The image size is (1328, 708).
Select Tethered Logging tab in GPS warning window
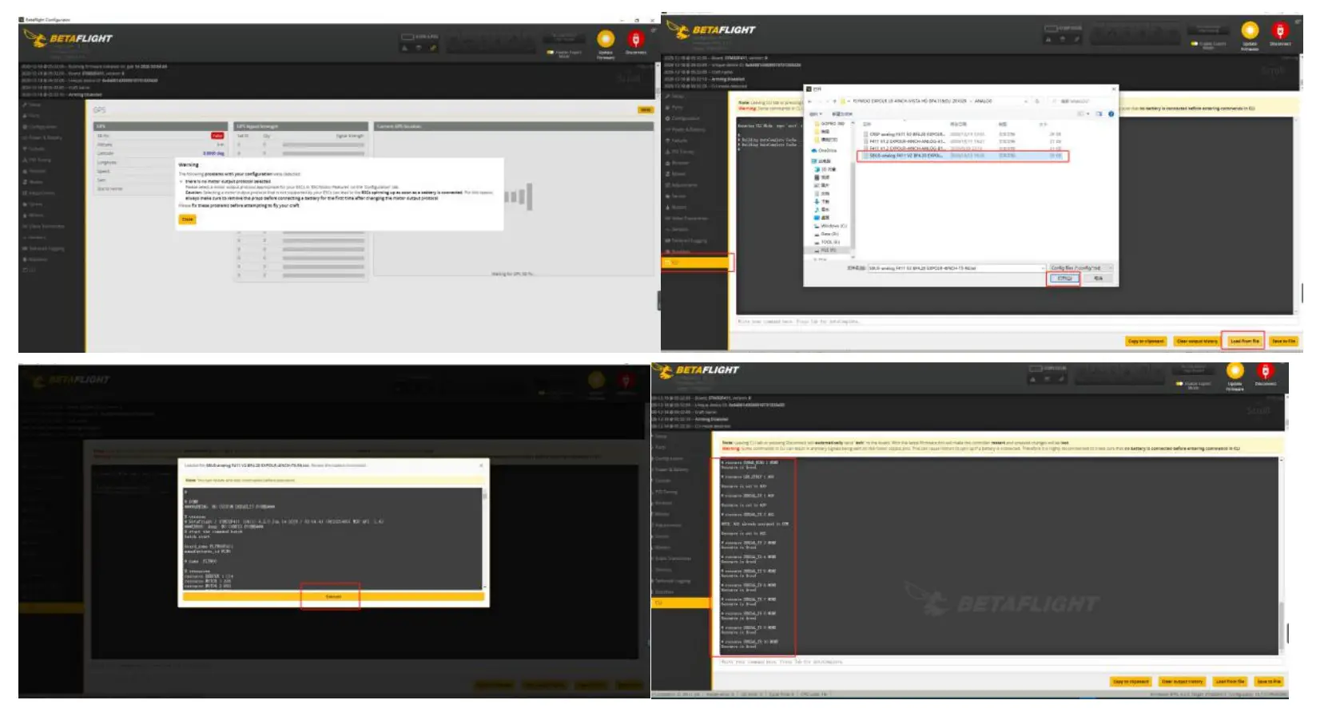[44, 248]
